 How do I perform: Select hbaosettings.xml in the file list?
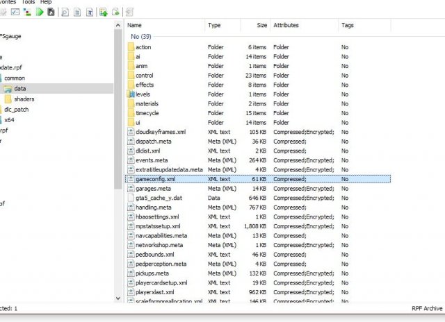[258, 217]
